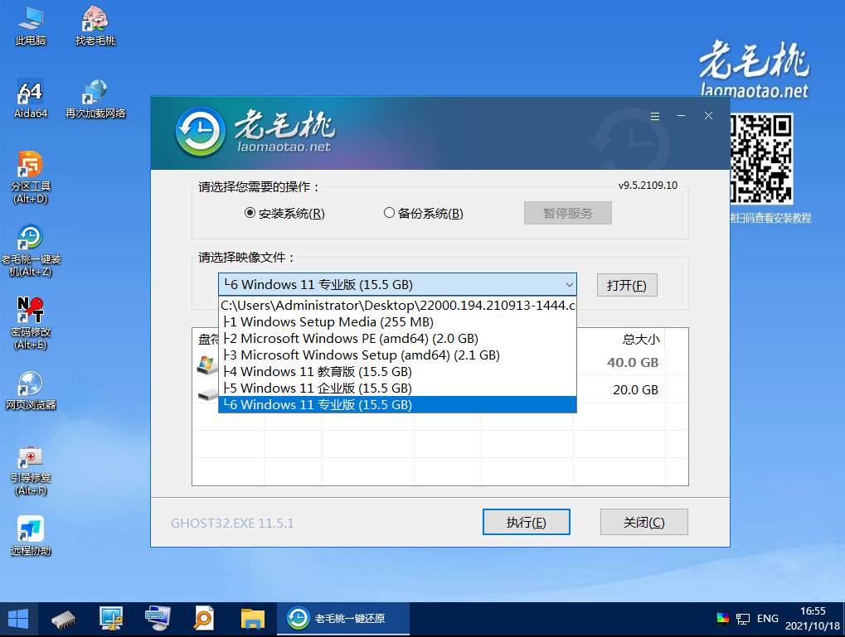The width and height of the screenshot is (845, 637).
Task: Minimize the 老毛桃 installer window
Action: 681,116
